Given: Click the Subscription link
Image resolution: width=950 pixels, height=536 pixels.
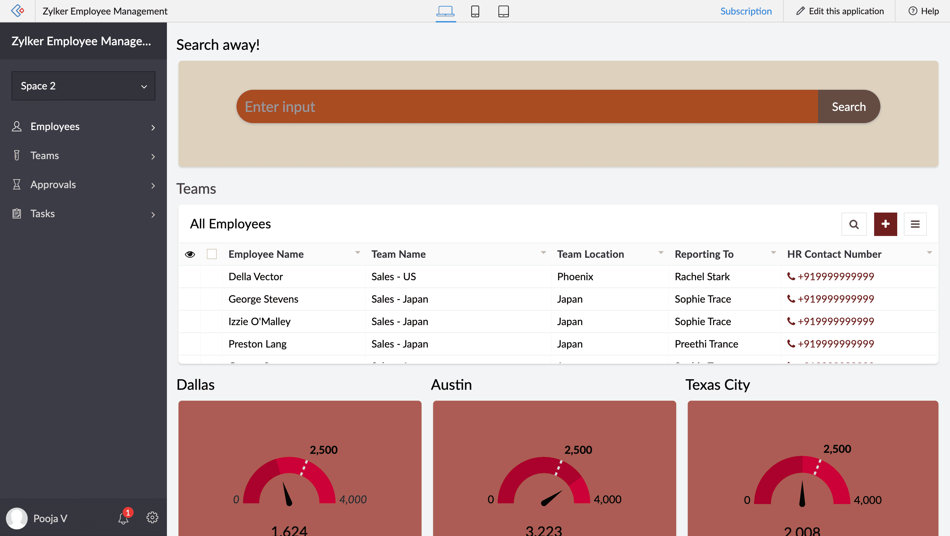Looking at the screenshot, I should (x=746, y=11).
